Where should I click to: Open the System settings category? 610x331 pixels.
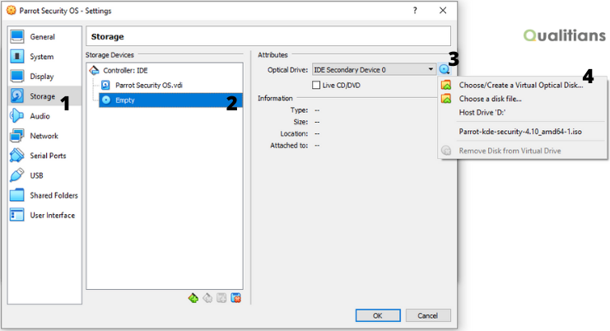coord(44,56)
